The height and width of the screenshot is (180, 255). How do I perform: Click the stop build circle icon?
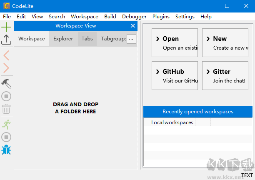[6, 96]
